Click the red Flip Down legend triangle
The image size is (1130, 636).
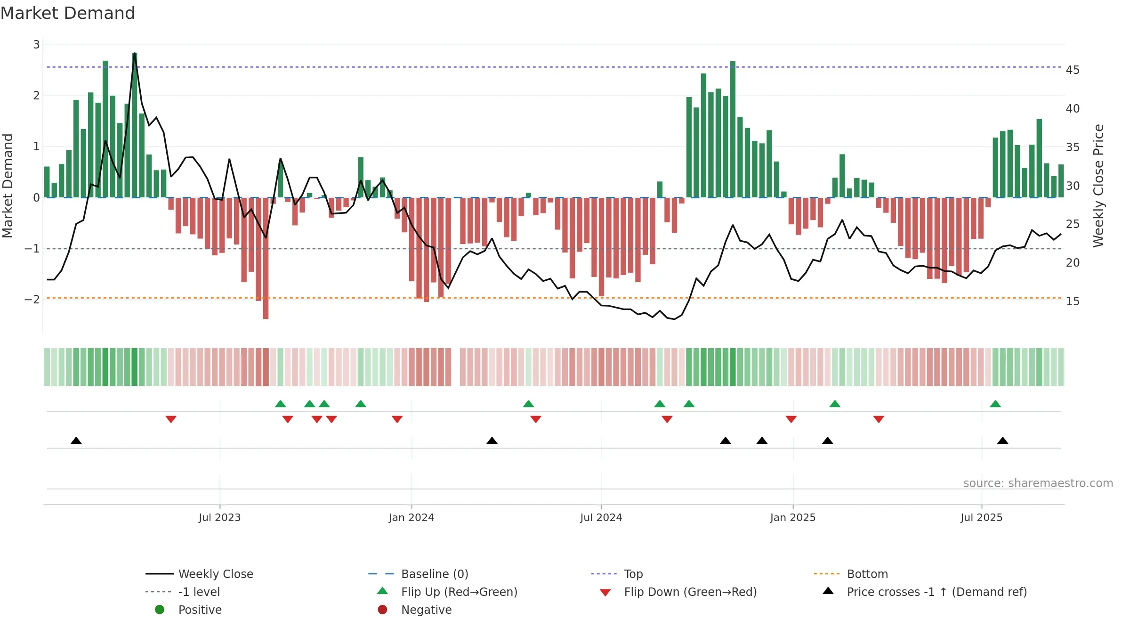(x=605, y=593)
